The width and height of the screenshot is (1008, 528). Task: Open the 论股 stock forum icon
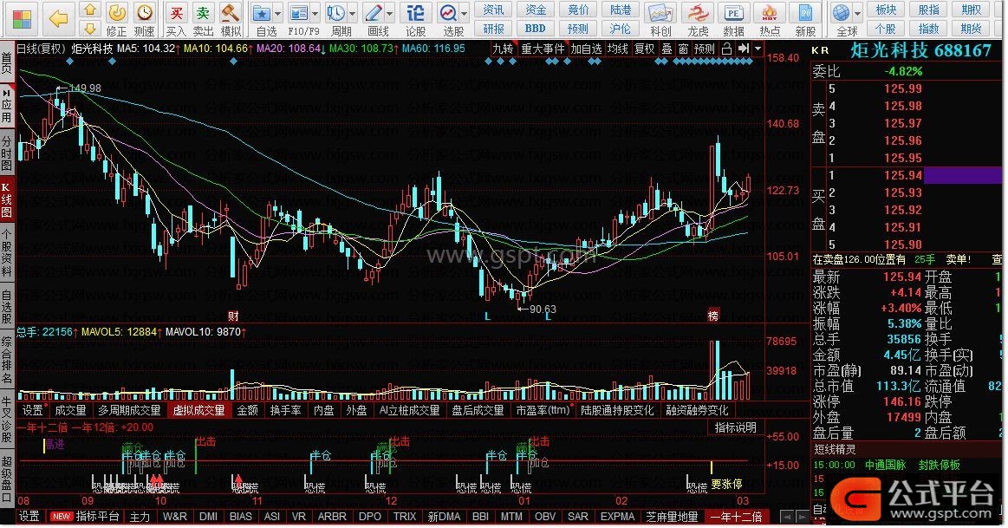pos(416,13)
